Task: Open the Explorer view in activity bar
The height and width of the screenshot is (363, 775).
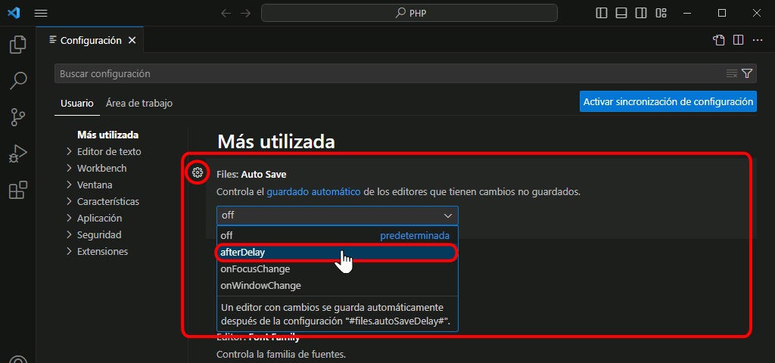Action: coord(17,45)
